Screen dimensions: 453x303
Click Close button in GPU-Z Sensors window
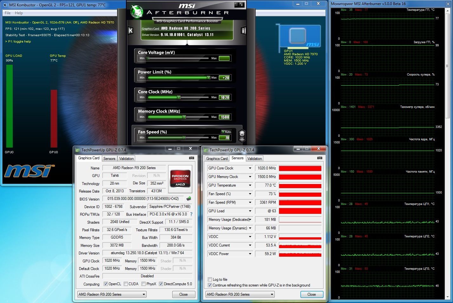click(x=312, y=294)
